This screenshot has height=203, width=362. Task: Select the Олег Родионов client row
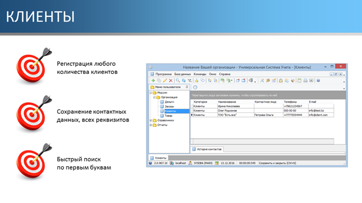(263, 111)
